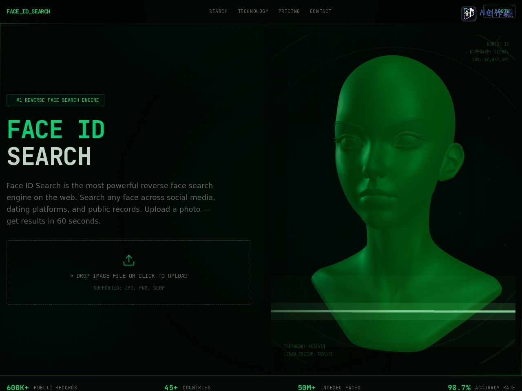Click the upload arrow icon

(x=129, y=260)
